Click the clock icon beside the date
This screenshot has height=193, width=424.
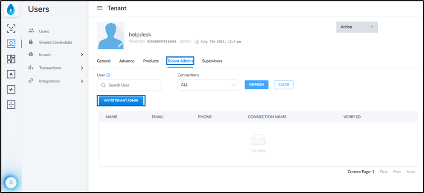197,42
